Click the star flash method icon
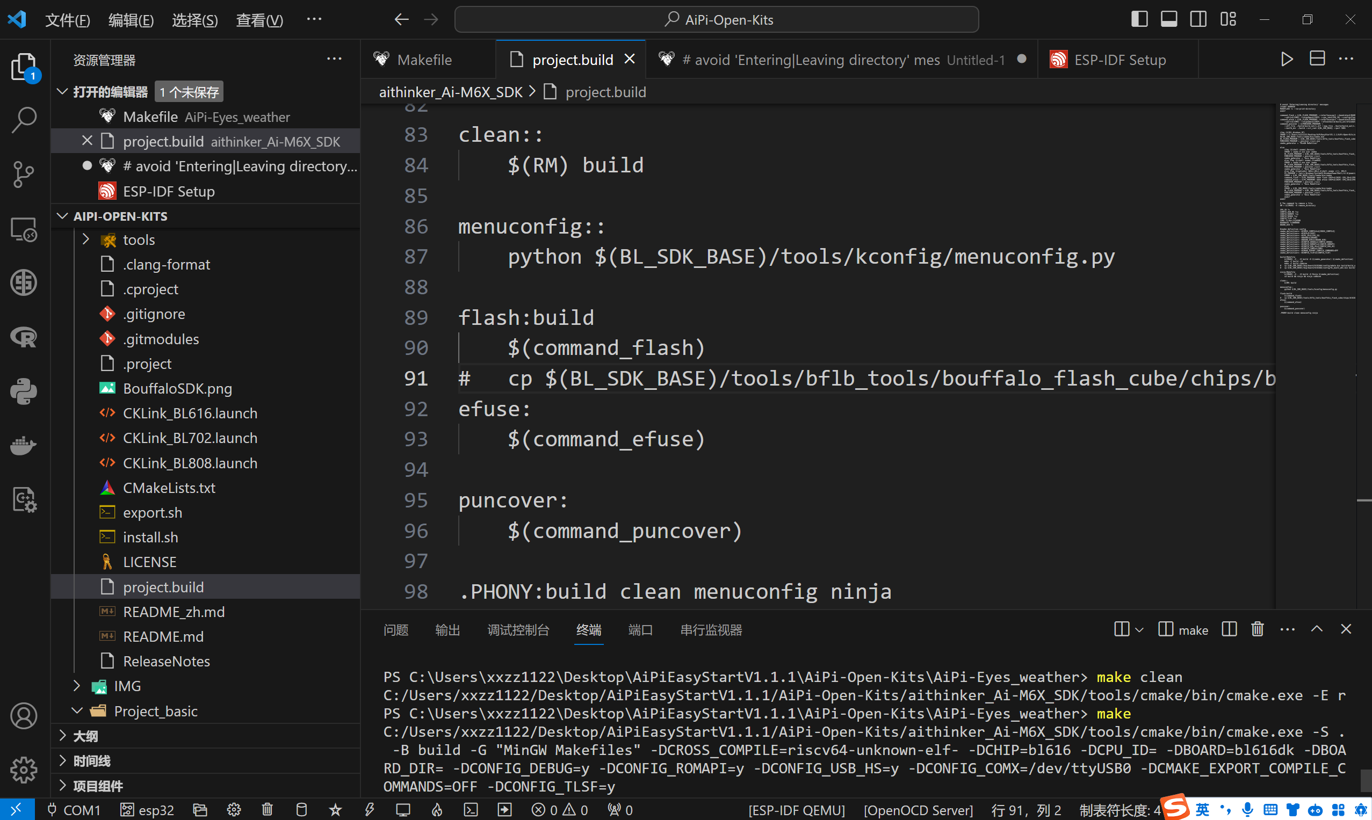The width and height of the screenshot is (1372, 820). click(335, 810)
